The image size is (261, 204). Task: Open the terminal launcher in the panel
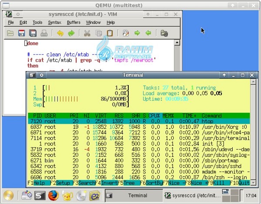pyautogui.click(x=40, y=195)
